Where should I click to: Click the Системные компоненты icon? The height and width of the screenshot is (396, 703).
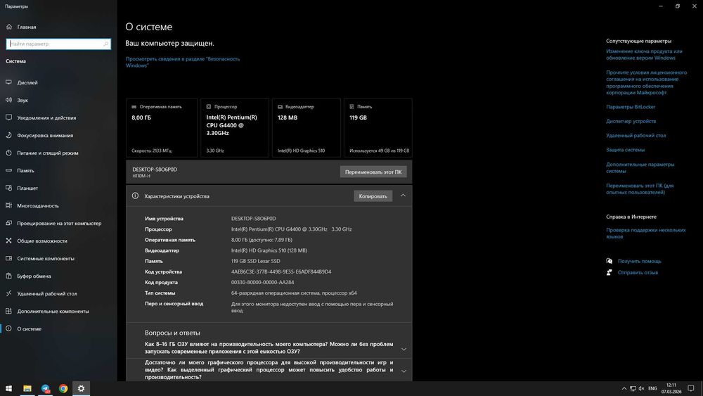tap(9, 258)
